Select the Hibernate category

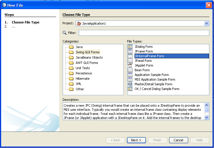[83, 79]
